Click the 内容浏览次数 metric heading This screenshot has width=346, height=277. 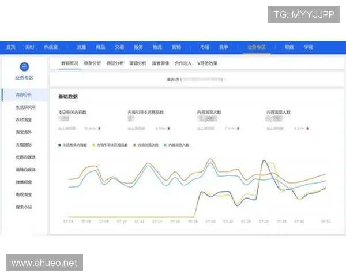[209, 112]
